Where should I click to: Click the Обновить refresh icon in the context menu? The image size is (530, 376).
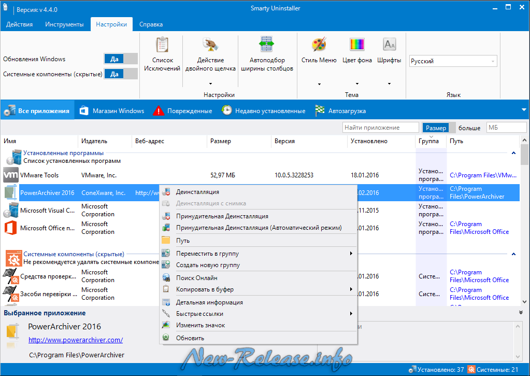tap(166, 338)
